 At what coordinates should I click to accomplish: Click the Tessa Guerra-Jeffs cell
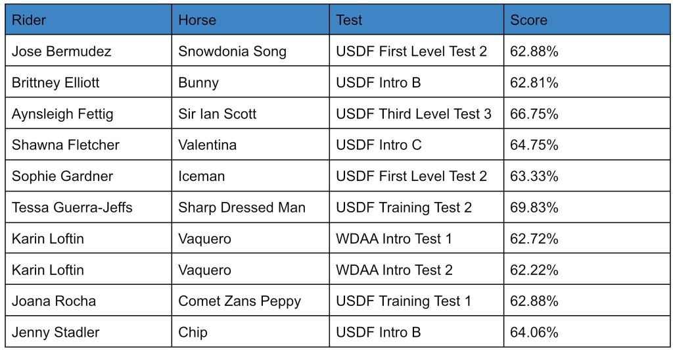(89, 207)
